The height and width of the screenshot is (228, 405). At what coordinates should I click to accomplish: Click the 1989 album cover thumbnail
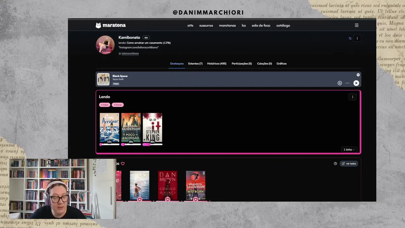pyautogui.click(x=103, y=79)
